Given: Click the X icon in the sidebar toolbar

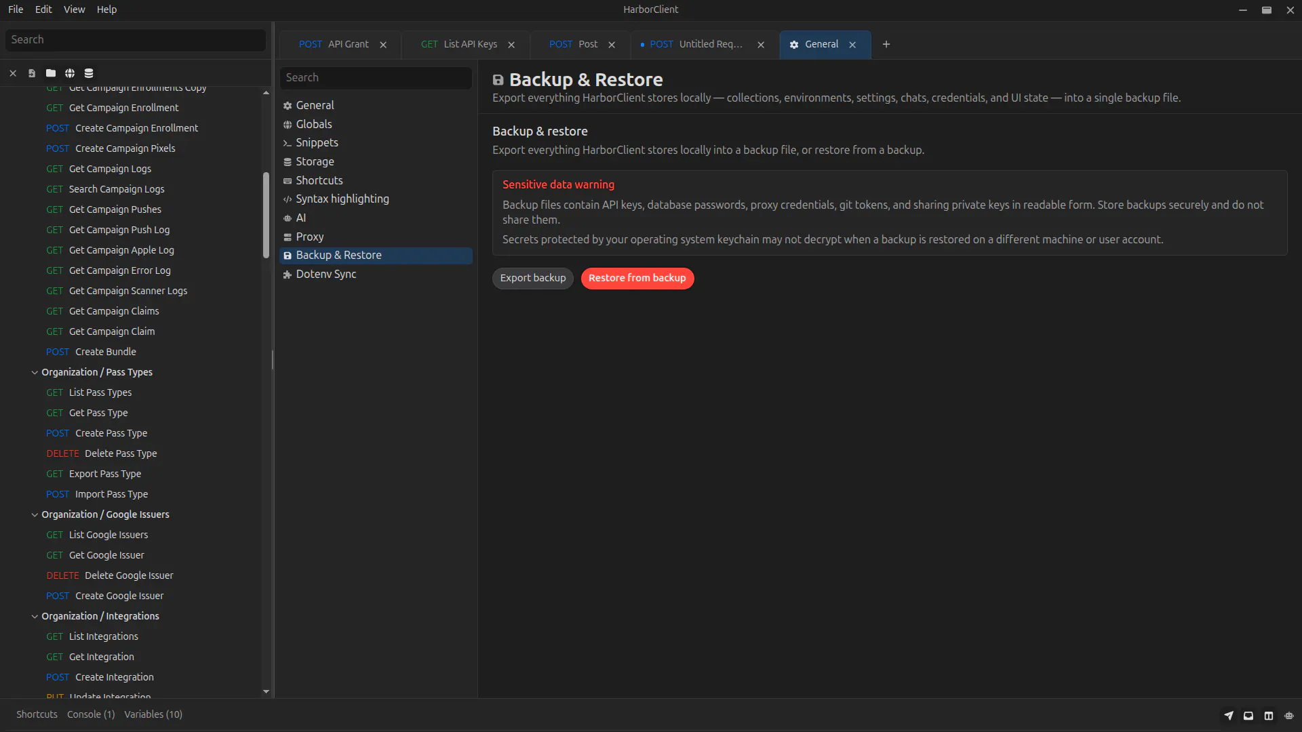Looking at the screenshot, I should [13, 73].
